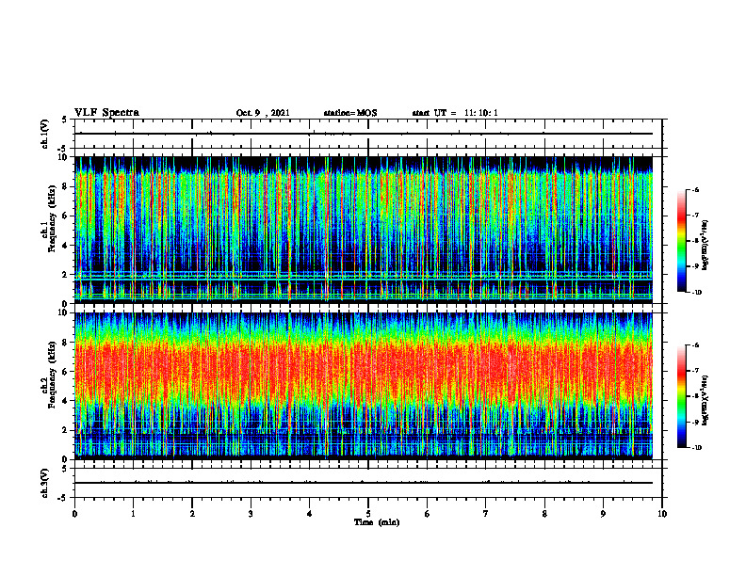The height and width of the screenshot is (576, 746).
Task: Click the ch.2 color scale bar
Action: coord(682,396)
